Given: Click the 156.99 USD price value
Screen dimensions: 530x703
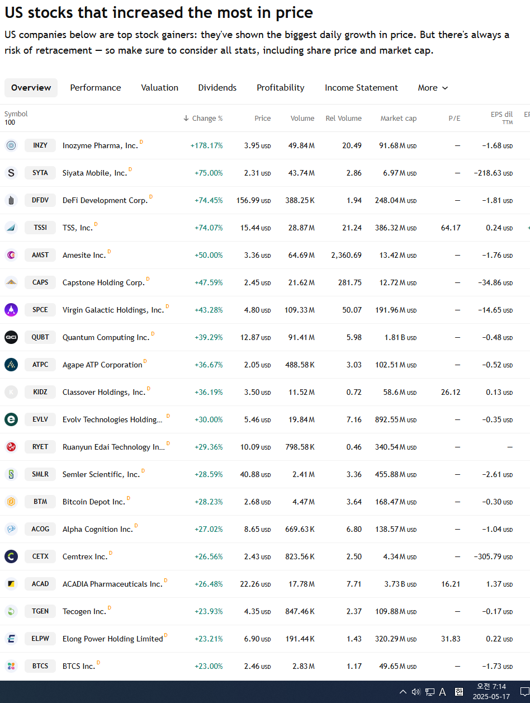Looking at the screenshot, I should click(x=254, y=200).
